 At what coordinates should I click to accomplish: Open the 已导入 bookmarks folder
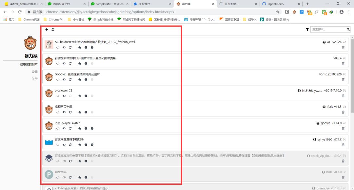[x=250, y=19]
